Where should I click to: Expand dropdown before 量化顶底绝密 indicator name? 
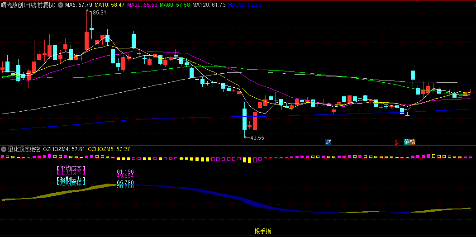pos(4,149)
